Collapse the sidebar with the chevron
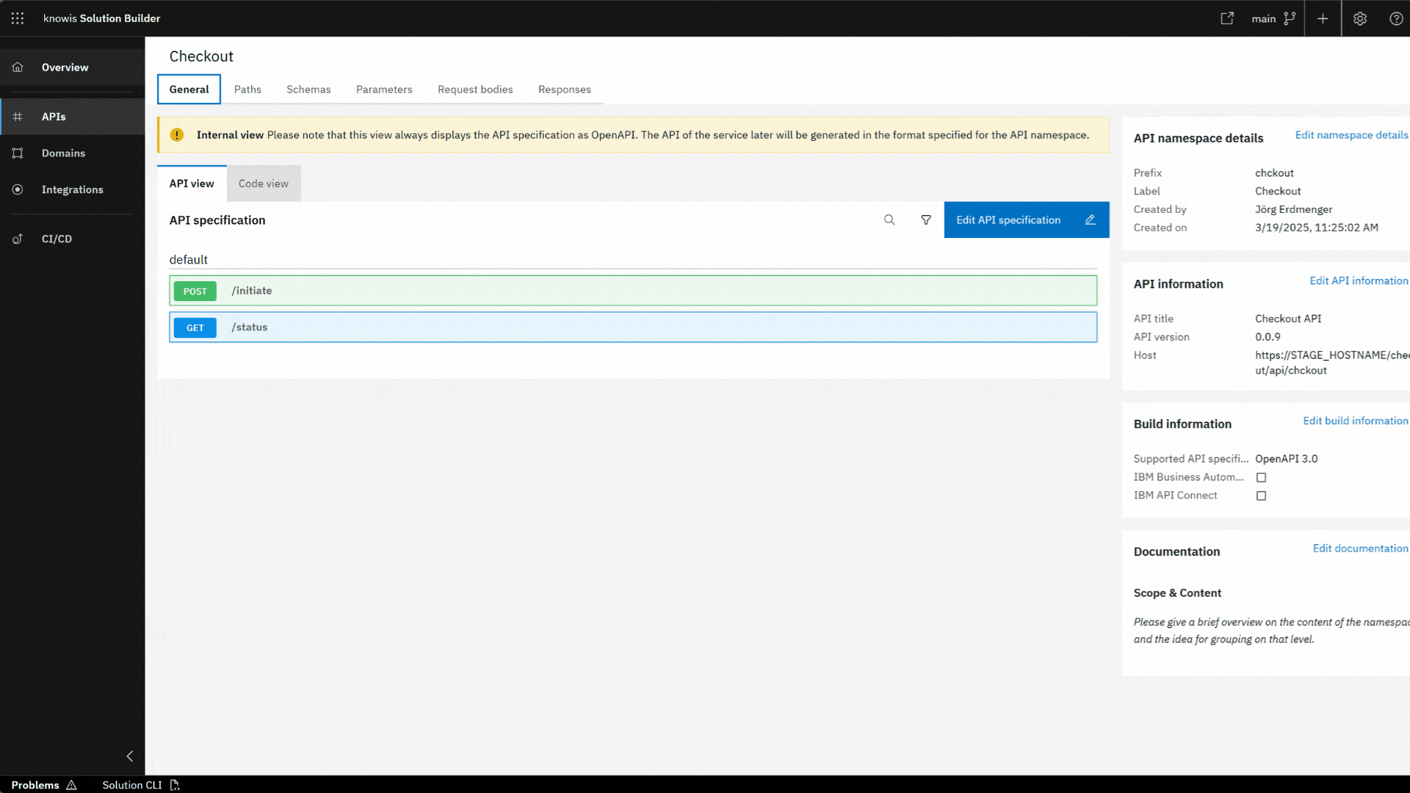 [130, 756]
